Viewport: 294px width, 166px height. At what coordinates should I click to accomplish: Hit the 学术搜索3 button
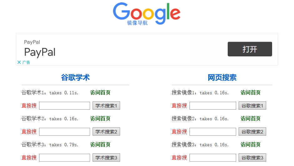tap(106, 158)
